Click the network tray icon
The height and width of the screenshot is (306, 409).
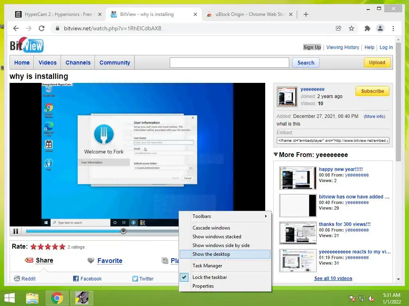362,298
